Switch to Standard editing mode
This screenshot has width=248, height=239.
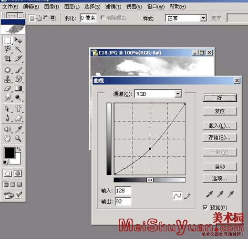(x=8, y=174)
